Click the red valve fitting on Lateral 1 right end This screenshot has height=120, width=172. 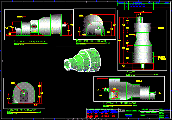[x=65, y=23]
